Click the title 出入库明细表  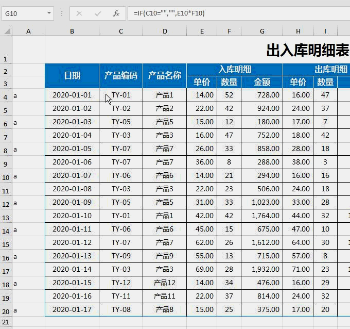tap(308, 50)
